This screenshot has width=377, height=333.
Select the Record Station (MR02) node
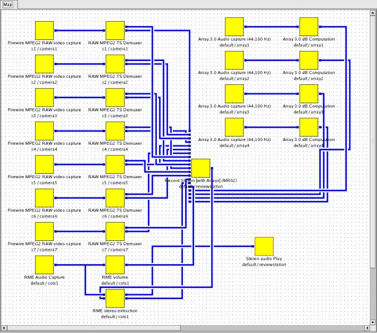click(201, 168)
